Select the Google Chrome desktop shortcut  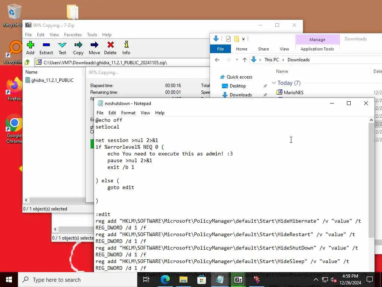tap(14, 129)
